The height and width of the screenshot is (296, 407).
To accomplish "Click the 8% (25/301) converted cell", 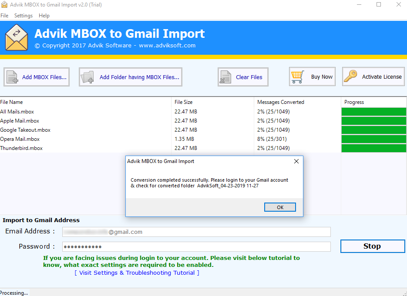I will 272,139.
